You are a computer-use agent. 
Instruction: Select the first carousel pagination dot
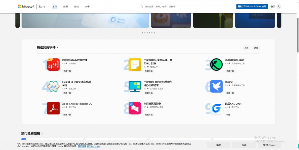pos(143,33)
